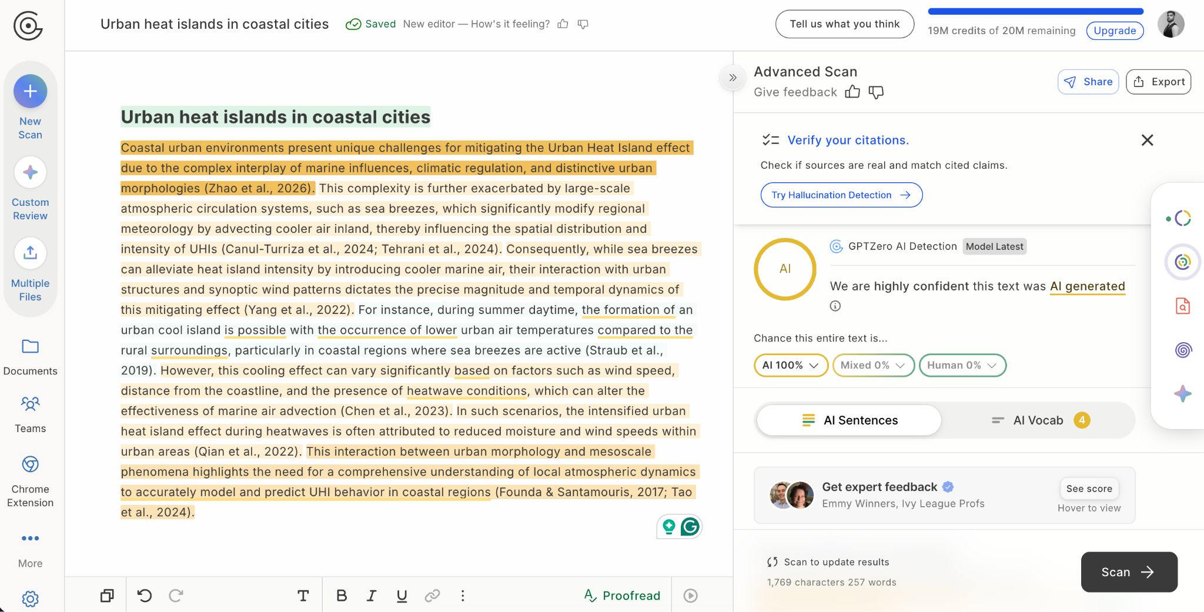Thumbs down the new editor
The height and width of the screenshot is (612, 1204).
[583, 24]
